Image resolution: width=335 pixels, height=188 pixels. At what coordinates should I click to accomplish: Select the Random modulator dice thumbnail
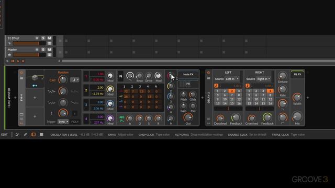click(35, 78)
